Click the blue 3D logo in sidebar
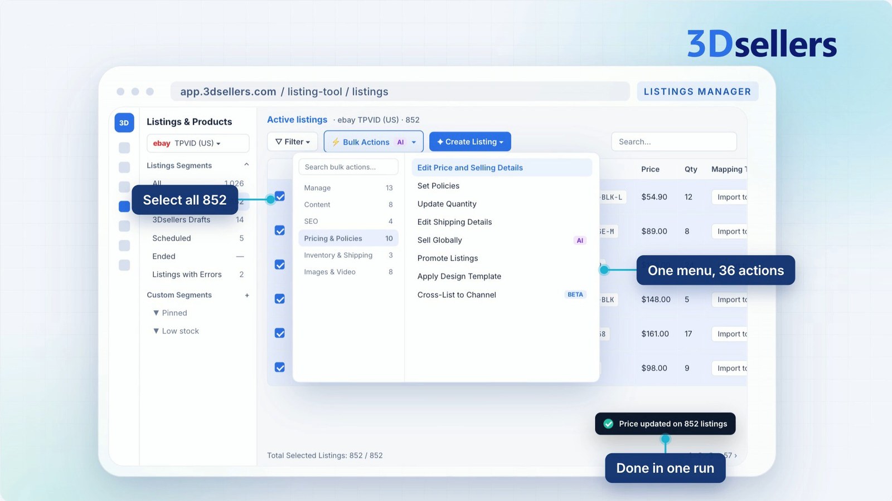 (x=124, y=122)
